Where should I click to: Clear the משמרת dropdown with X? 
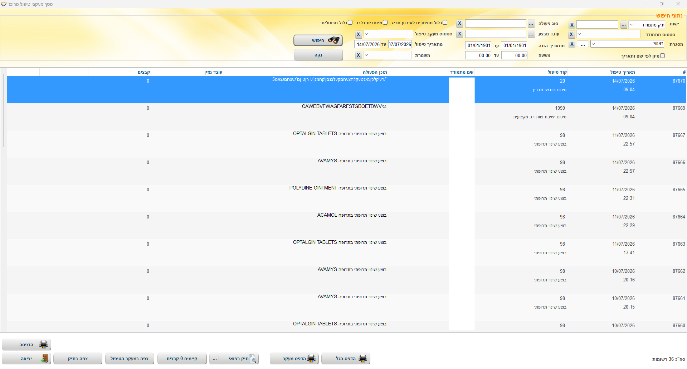[359, 55]
